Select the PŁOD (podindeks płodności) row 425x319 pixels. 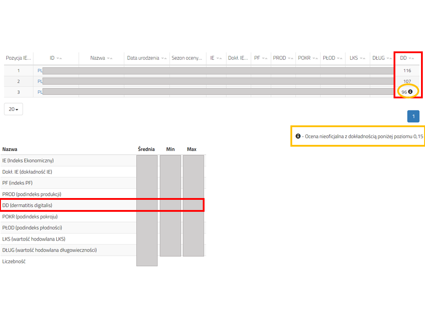click(x=103, y=228)
